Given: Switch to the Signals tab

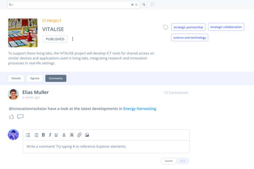Looking at the screenshot, I should [35, 78].
